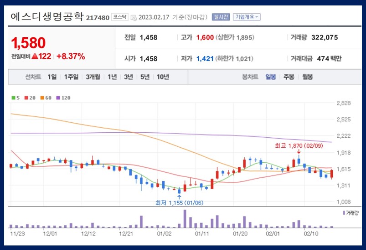Select the 1주일 line chart period
This screenshot has height=250, width=366.
pyautogui.click(x=71, y=77)
